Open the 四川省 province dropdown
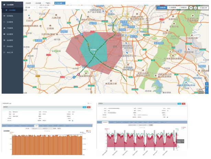211x159 pixels. coord(30,7)
